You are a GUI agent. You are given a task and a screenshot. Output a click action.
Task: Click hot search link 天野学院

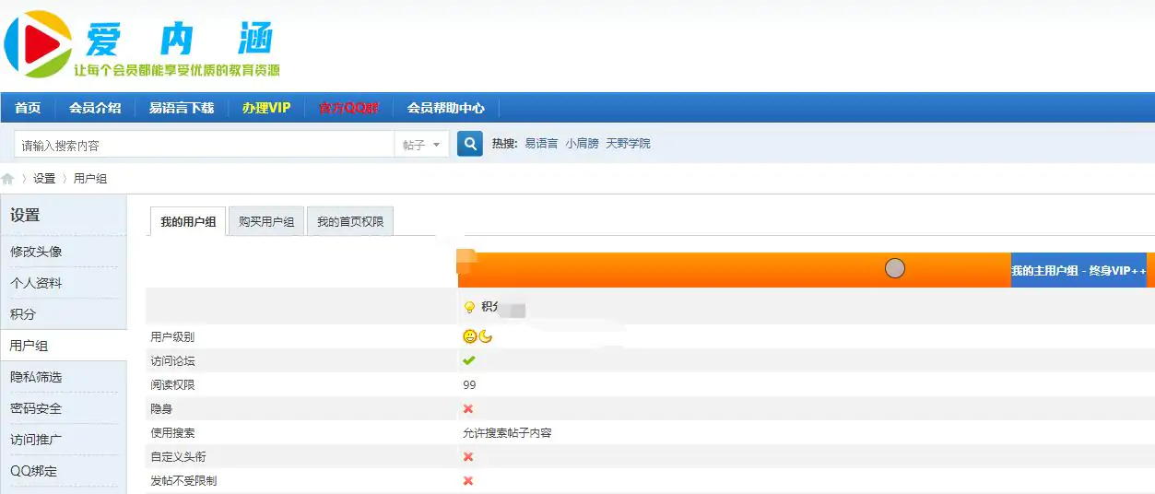(x=628, y=144)
